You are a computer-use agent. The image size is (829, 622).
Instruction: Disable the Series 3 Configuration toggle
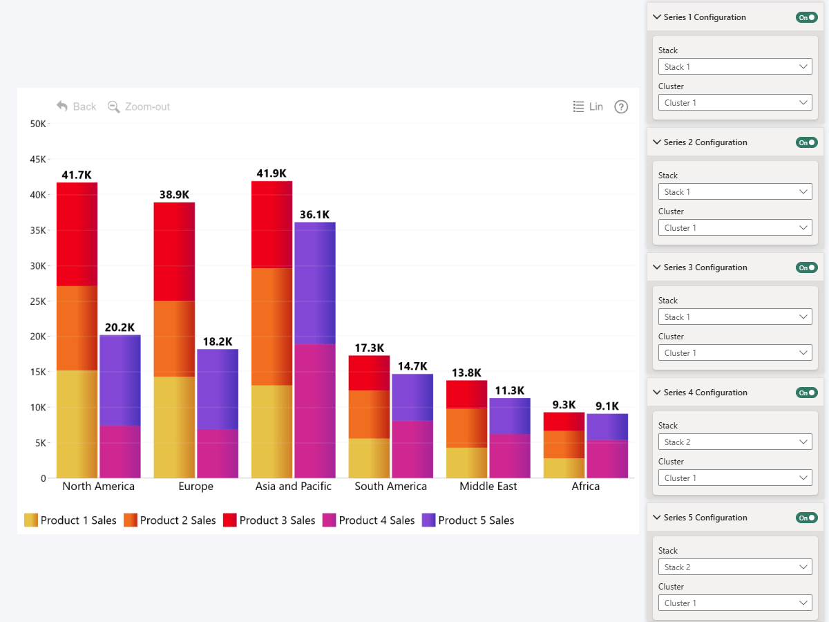[806, 267]
